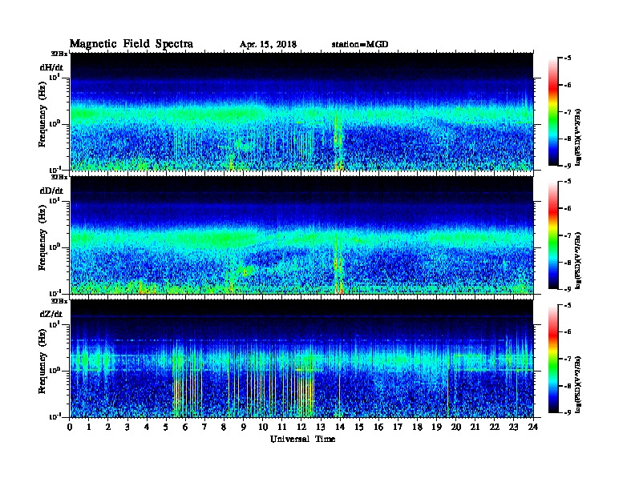This screenshot has width=635, height=490.
Task: Click the 'station=MGD' label
Action: click(x=360, y=44)
